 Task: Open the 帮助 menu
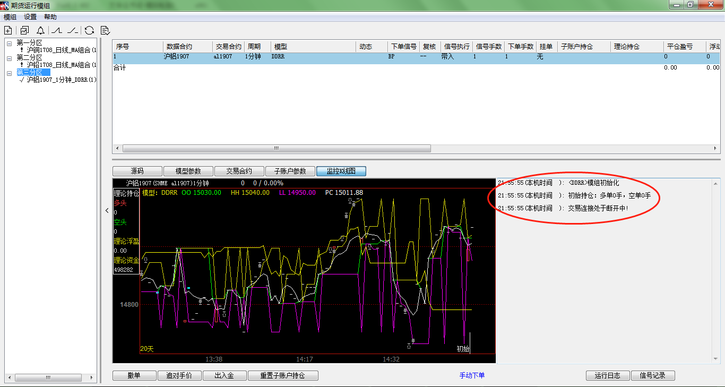click(x=50, y=17)
